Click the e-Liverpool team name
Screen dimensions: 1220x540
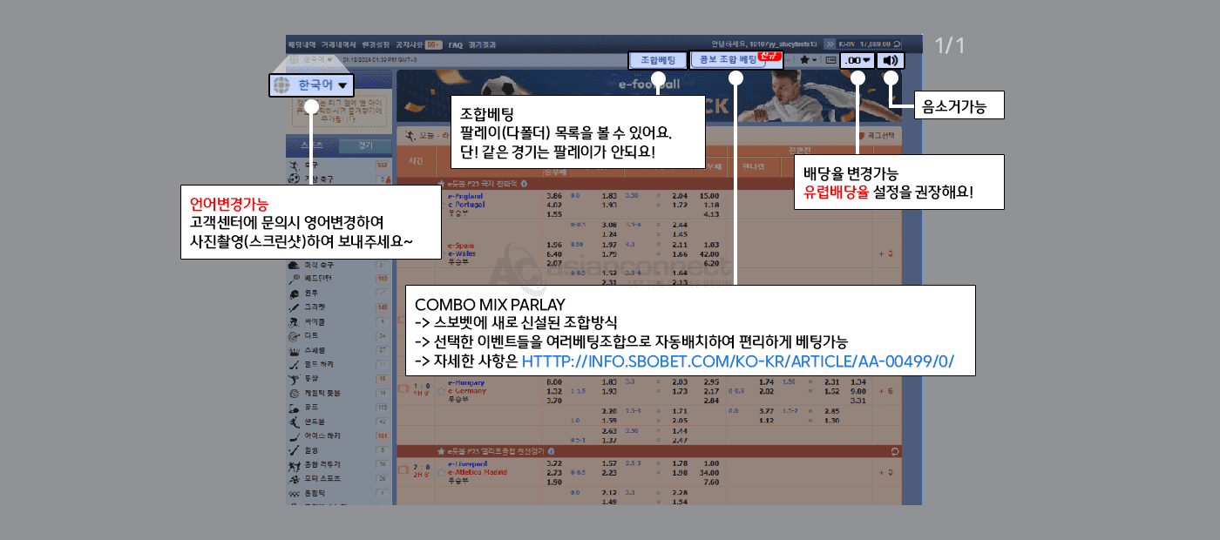[x=467, y=463]
